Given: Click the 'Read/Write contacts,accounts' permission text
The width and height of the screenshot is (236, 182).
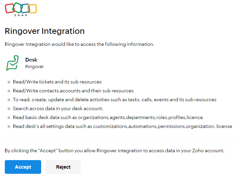Looking at the screenshot, I should tap(73, 91).
